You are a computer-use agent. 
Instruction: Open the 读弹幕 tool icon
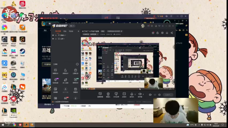[x=55, y=90]
